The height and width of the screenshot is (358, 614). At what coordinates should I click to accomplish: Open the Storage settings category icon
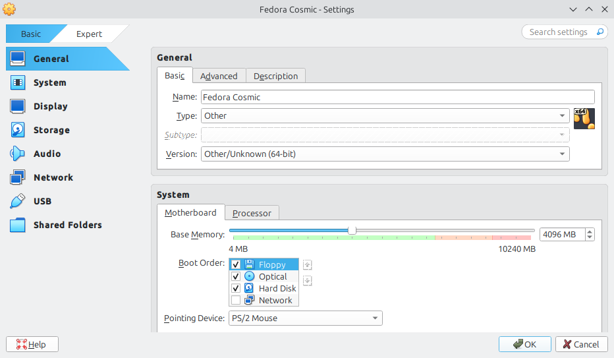[18, 130]
